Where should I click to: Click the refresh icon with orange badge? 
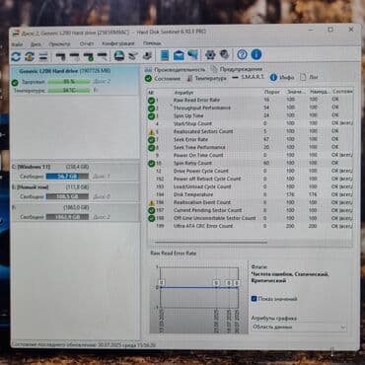pyautogui.click(x=30, y=56)
